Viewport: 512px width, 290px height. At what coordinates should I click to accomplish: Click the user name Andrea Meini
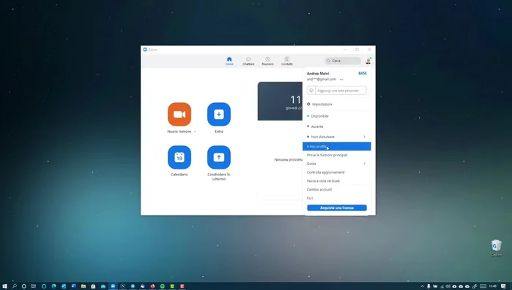[318, 74]
